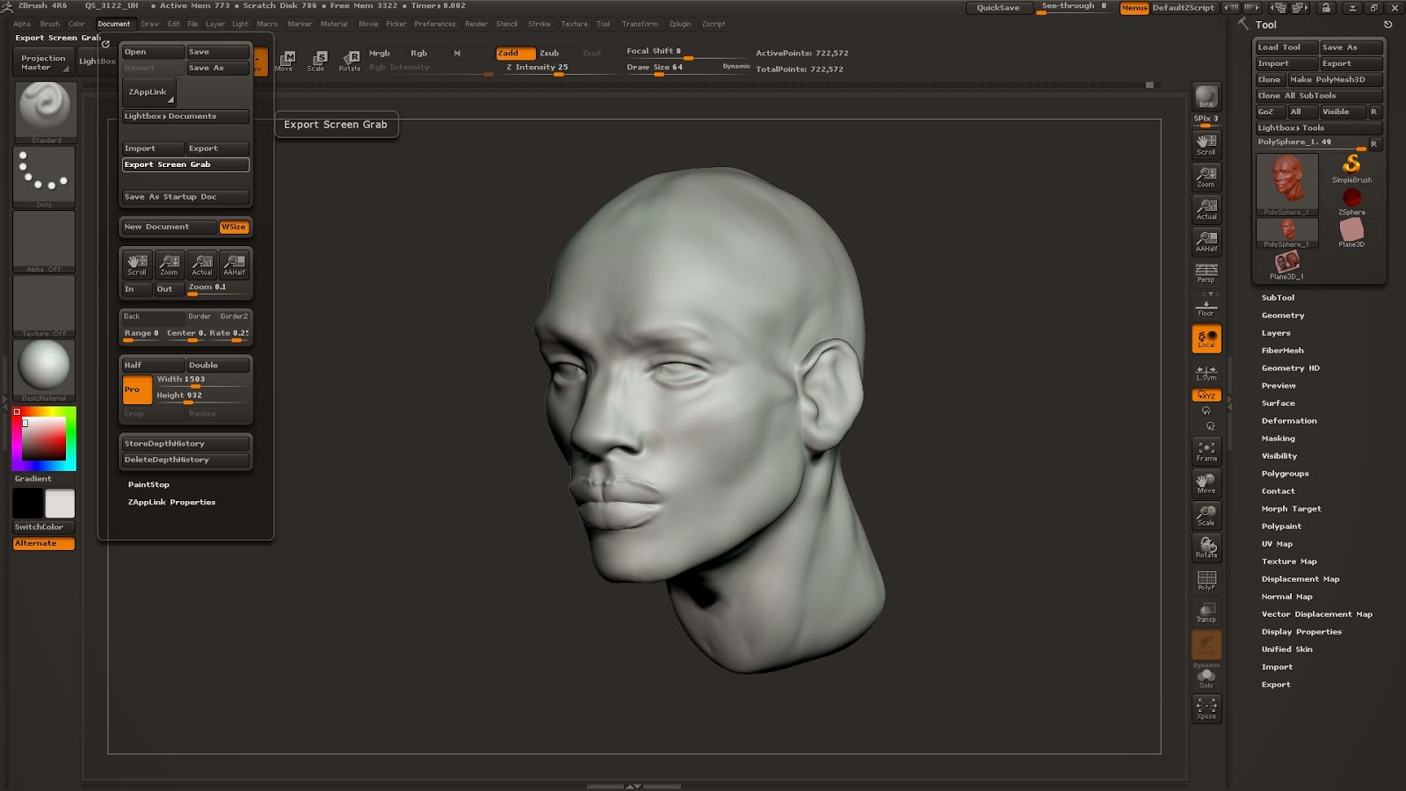
Task: Click the BPR render icon
Action: pyautogui.click(x=1207, y=97)
